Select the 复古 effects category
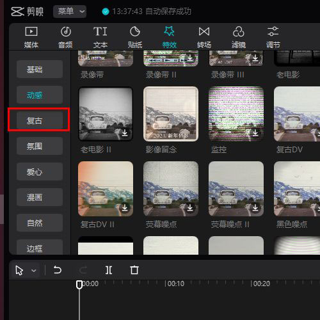This screenshot has height=320, width=320. [40, 120]
